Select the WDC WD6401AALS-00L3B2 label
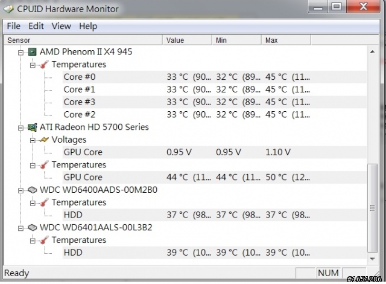Image resolution: width=386 pixels, height=284 pixels. (x=96, y=227)
